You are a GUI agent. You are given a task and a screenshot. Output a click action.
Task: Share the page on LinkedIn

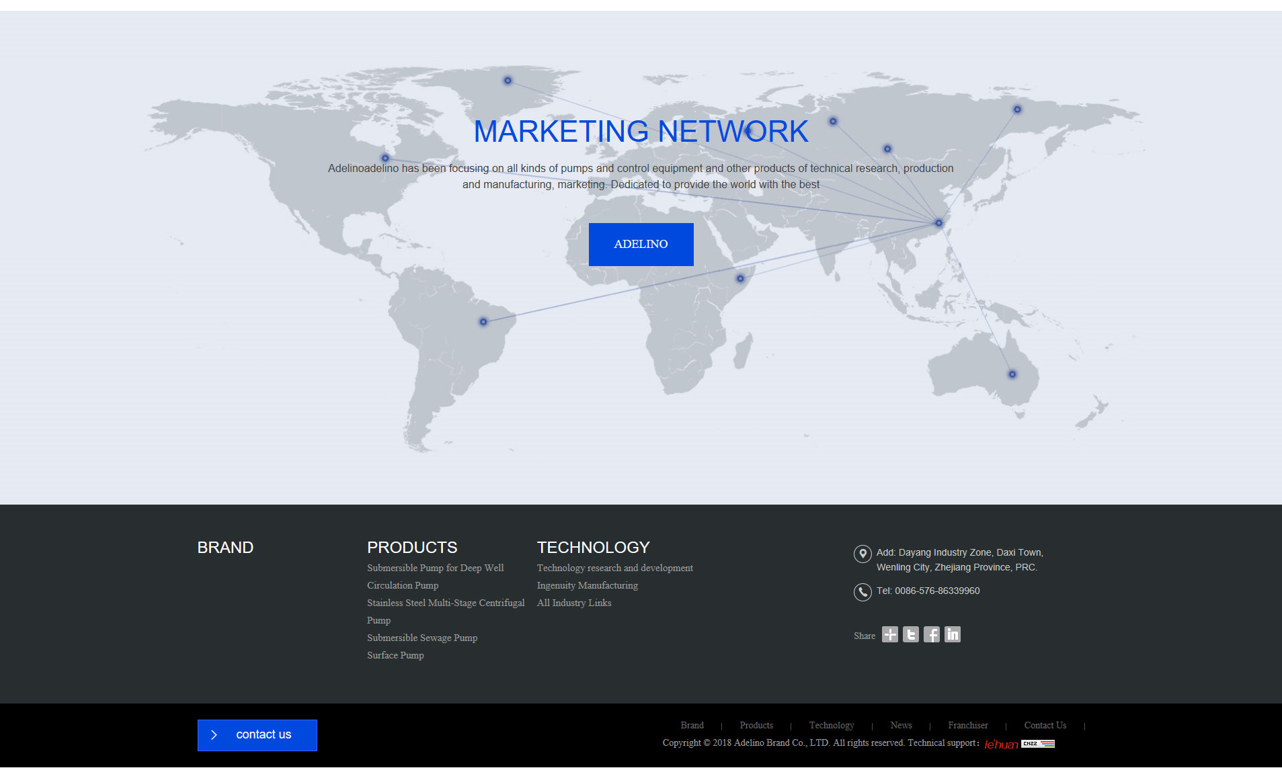[x=952, y=635]
